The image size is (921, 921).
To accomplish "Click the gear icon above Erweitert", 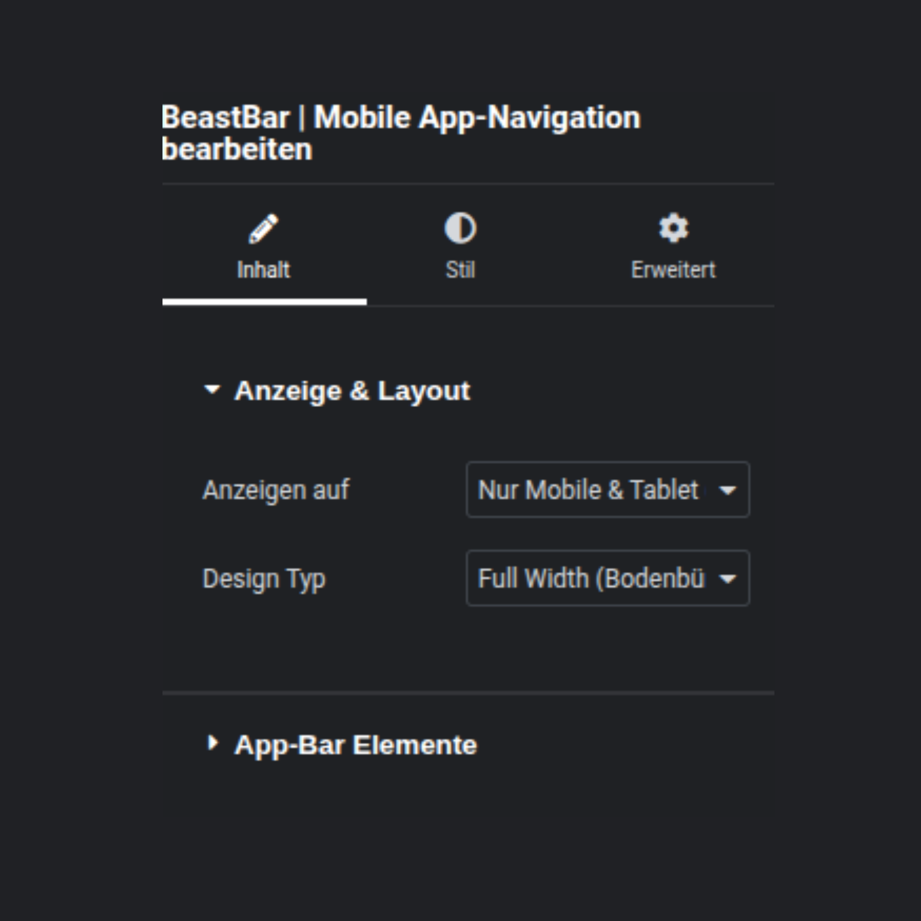I will pyautogui.click(x=673, y=228).
